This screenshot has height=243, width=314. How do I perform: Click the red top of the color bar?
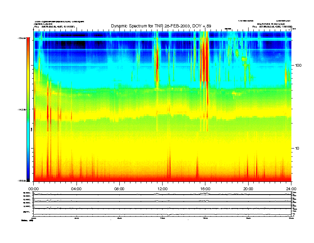(28, 44)
